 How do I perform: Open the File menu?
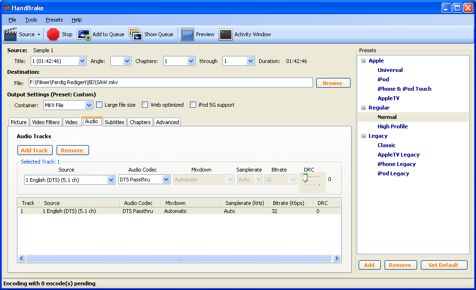[x=12, y=20]
